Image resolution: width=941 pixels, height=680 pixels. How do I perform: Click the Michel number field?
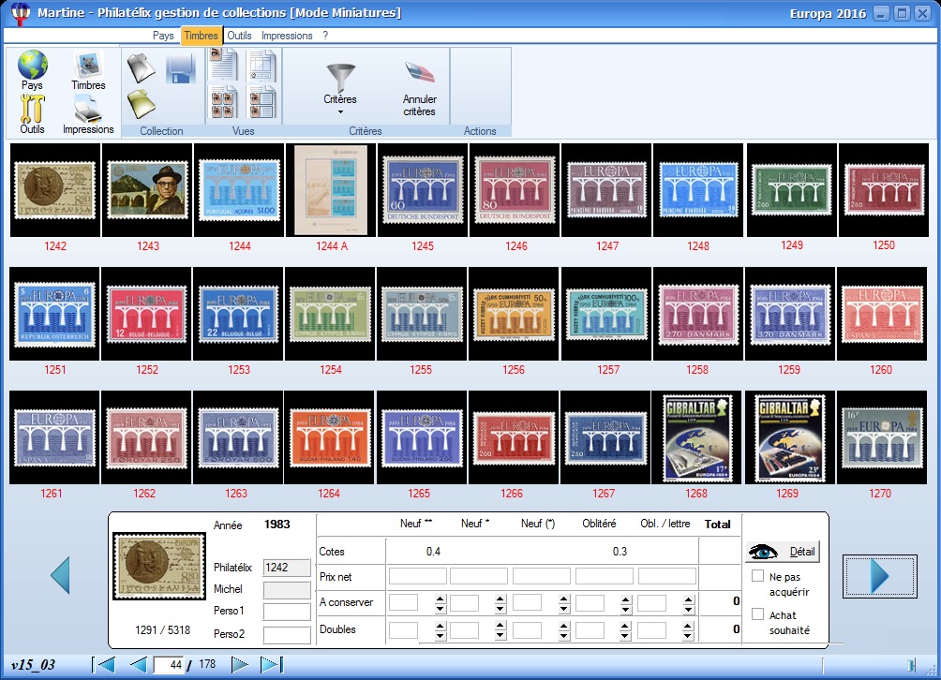point(287,589)
